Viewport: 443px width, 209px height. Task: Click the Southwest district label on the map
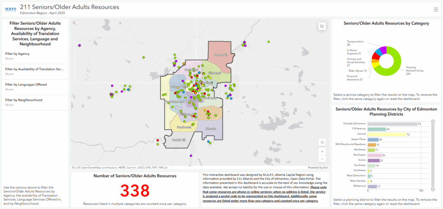[x=184, y=127]
